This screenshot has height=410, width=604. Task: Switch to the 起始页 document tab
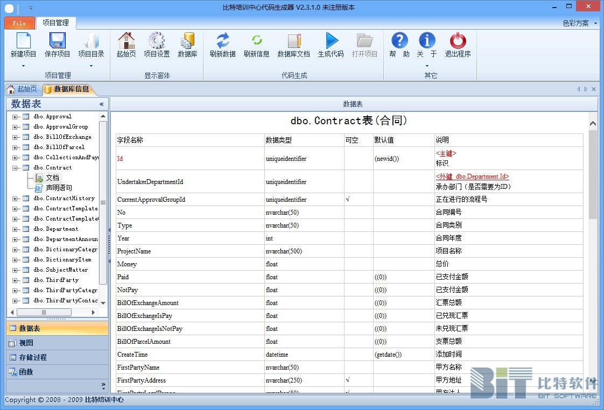coord(22,89)
